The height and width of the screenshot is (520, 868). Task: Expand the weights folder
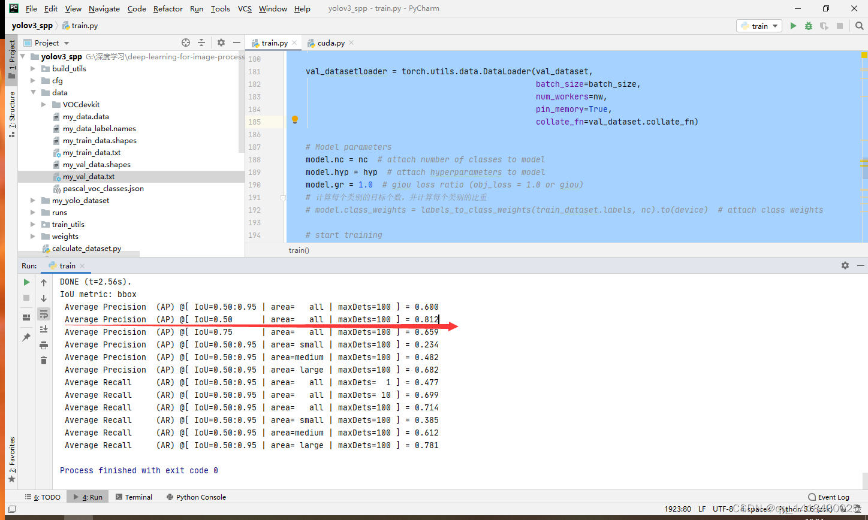(33, 236)
